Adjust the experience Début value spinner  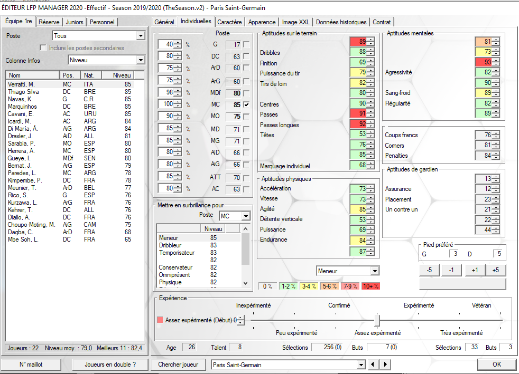pos(241,320)
